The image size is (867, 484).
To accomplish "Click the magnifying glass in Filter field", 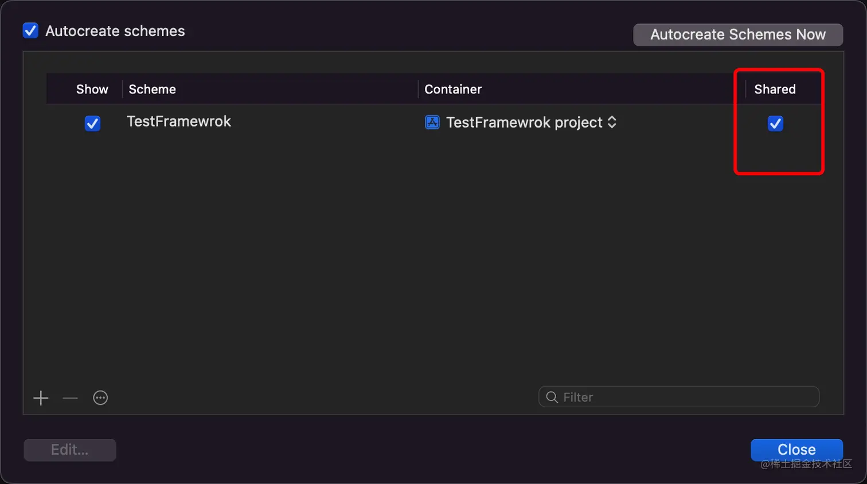I will pos(552,398).
